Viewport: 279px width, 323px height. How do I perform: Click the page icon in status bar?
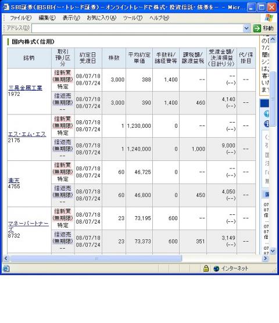point(6,268)
